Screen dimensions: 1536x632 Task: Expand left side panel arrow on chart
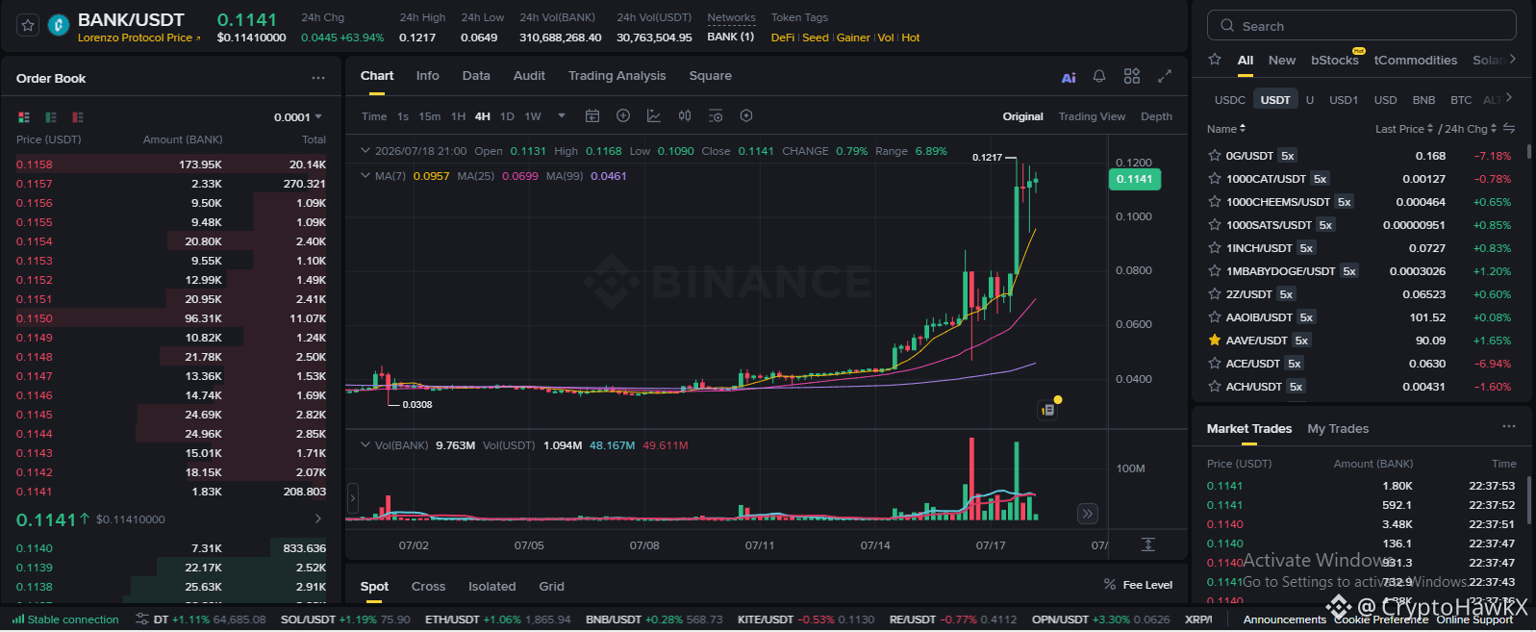(352, 497)
